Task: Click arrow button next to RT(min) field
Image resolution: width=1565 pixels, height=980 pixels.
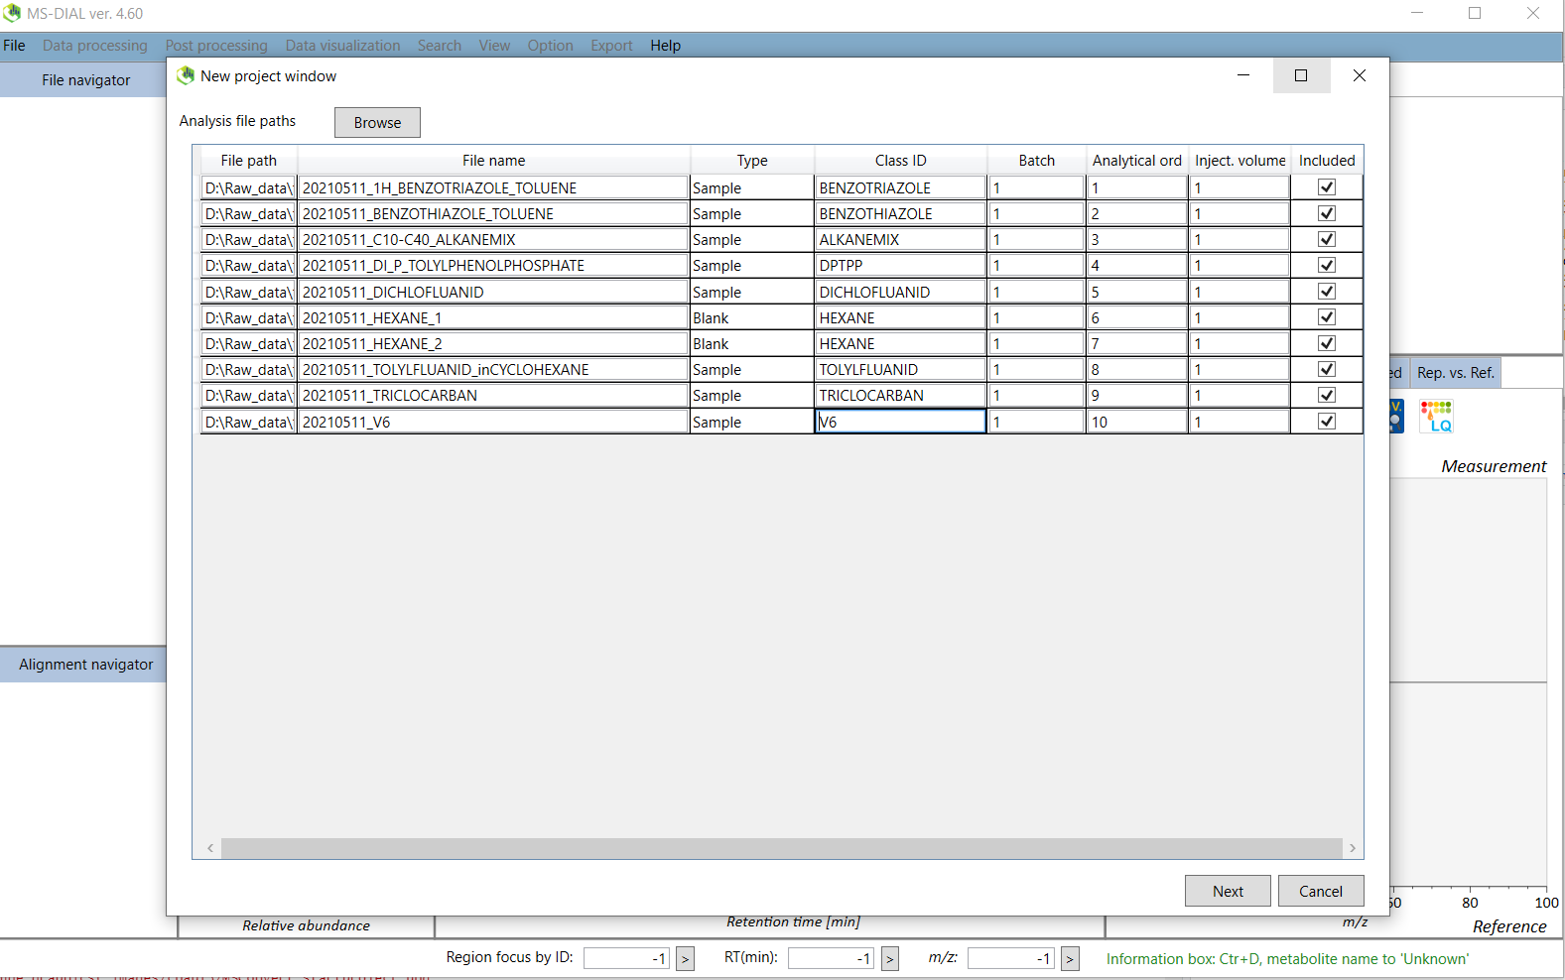Action: click(890, 958)
